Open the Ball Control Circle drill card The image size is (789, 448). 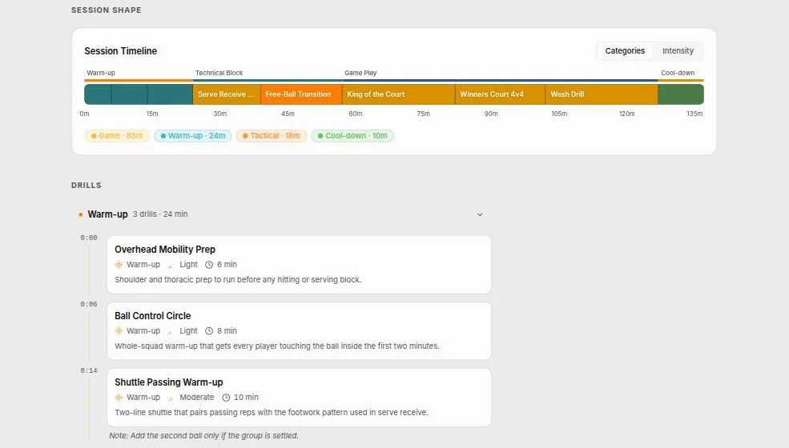coord(299,331)
